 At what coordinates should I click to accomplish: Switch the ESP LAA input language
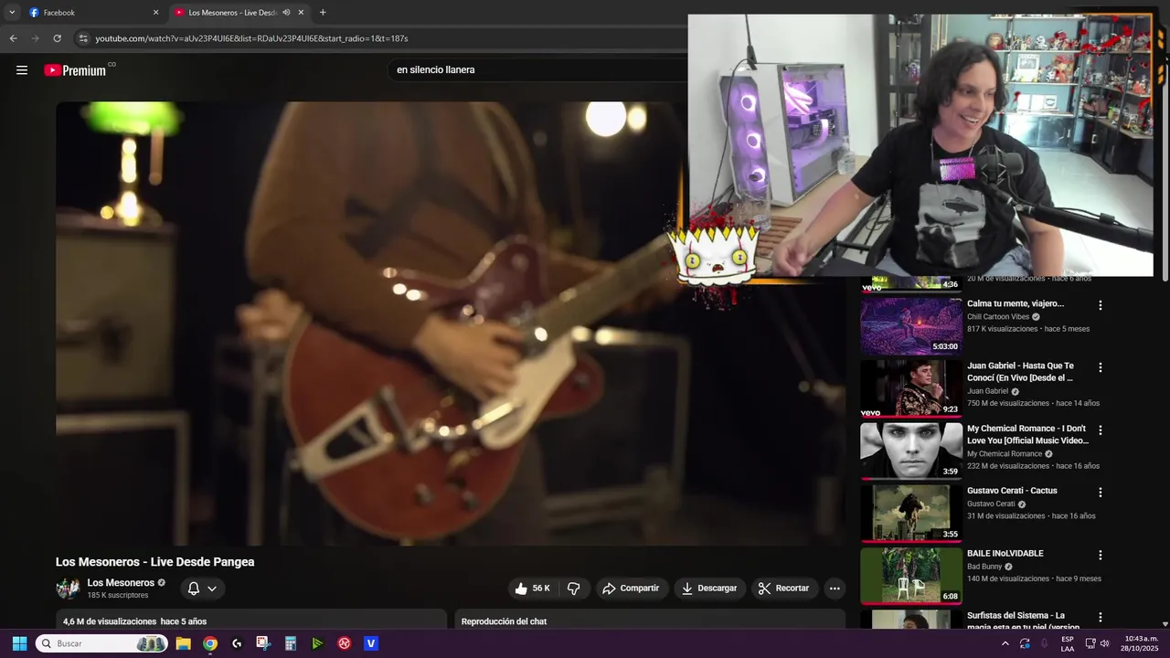1068,643
